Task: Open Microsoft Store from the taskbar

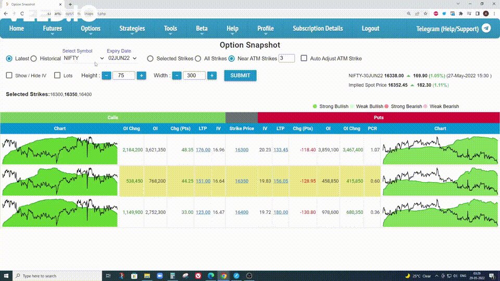Action: [x=134, y=276]
